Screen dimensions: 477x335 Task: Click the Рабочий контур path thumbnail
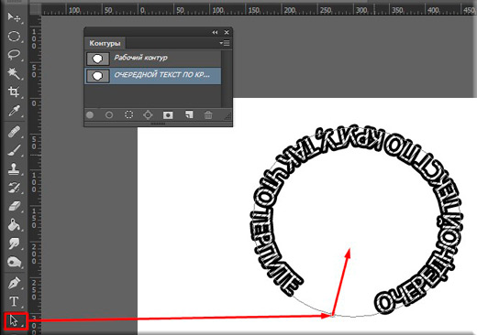pyautogui.click(x=98, y=59)
